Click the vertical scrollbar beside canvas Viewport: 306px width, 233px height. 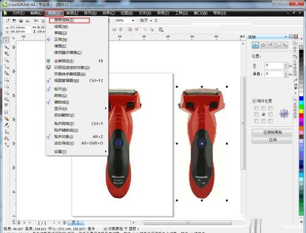[x=243, y=123]
